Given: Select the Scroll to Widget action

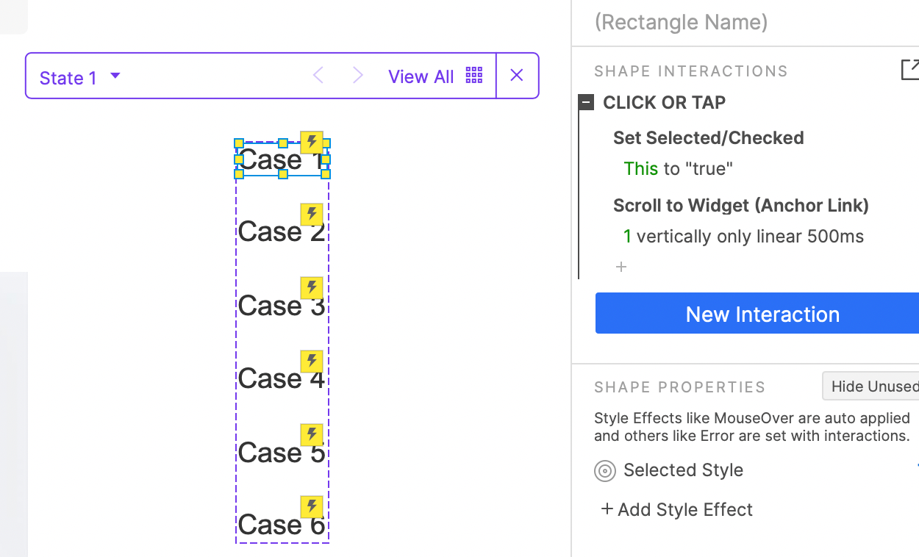Looking at the screenshot, I should pos(740,206).
